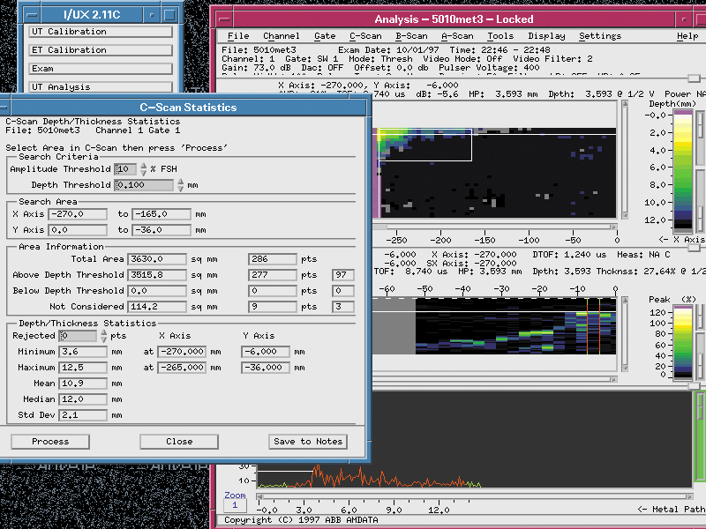Click the Amplitude Threshold field
Viewport: 706px width, 529px height.
pyautogui.click(x=125, y=169)
